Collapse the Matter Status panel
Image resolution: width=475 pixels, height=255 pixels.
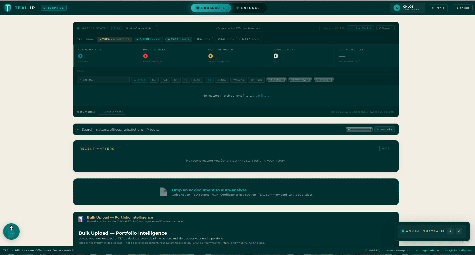click(x=385, y=28)
